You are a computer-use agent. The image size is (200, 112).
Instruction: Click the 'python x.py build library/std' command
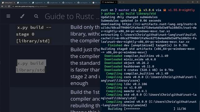[x=130, y=14]
